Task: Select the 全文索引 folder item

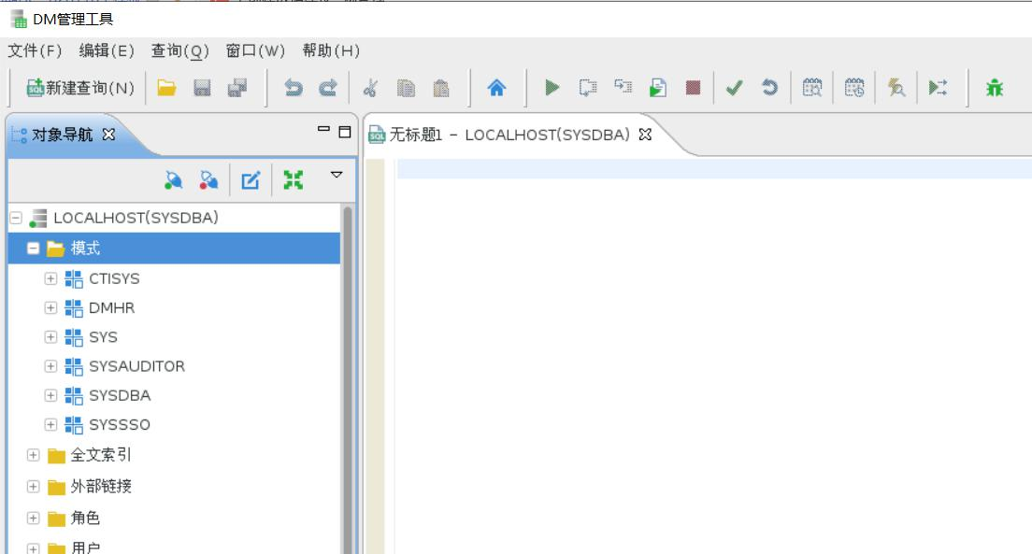Action: point(101,455)
